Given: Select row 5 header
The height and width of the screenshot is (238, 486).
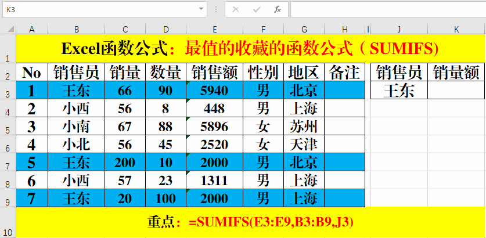Looking at the screenshot, I should (x=8, y=127).
